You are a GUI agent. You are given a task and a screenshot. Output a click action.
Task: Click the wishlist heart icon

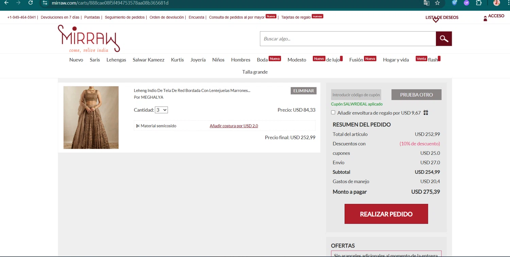pos(436,20)
